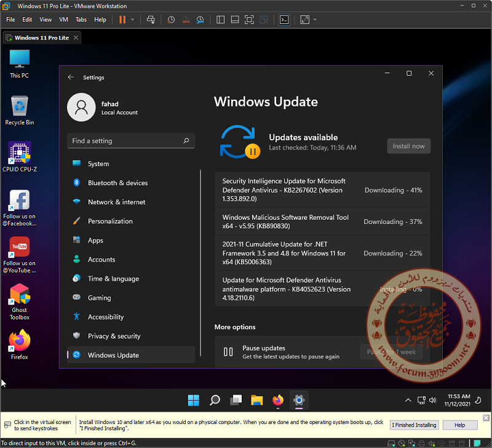Click the Security Intelligence Update KB2267602 entry
The height and width of the screenshot is (448, 492).
[x=322, y=190]
